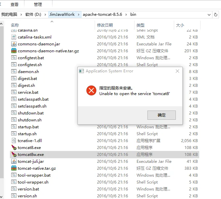Refresh the folder with the address bar button

[x=215, y=14]
